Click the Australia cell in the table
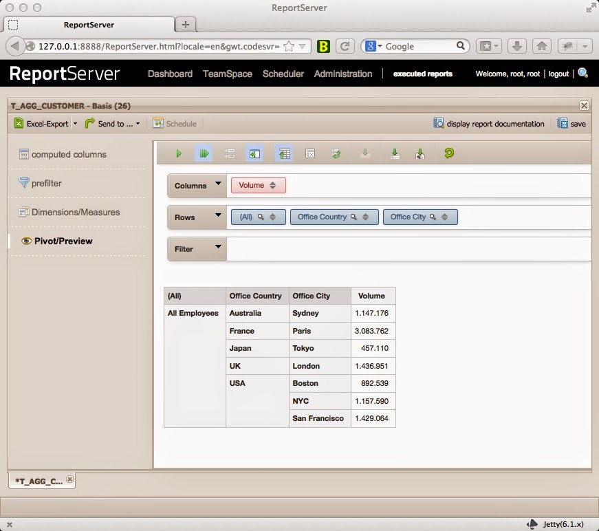Screen dimensions: 599x531 (x=257, y=313)
